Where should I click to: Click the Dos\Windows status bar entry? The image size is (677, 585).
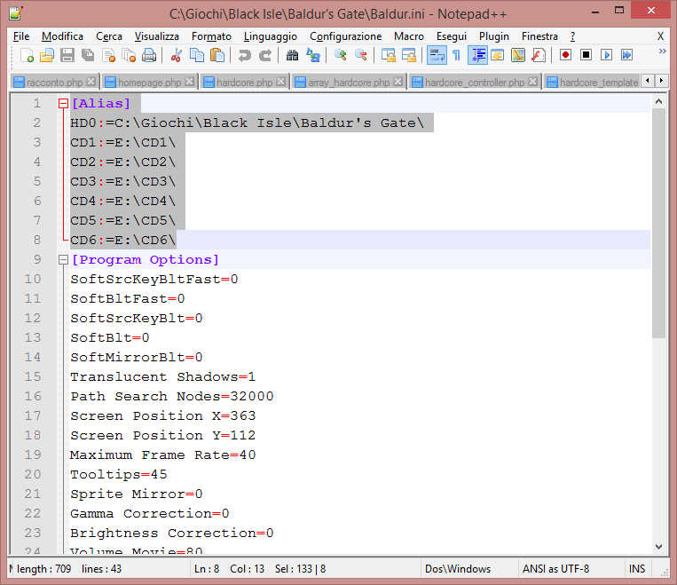(458, 569)
